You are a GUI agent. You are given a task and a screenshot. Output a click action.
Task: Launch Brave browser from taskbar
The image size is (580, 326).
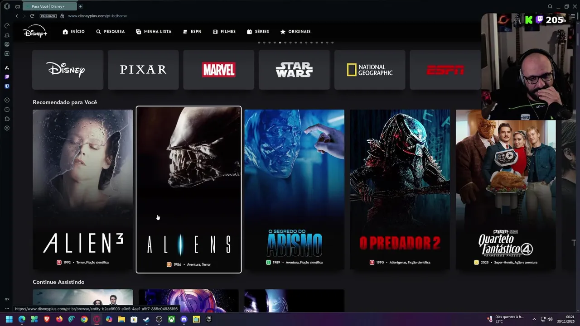(47, 319)
